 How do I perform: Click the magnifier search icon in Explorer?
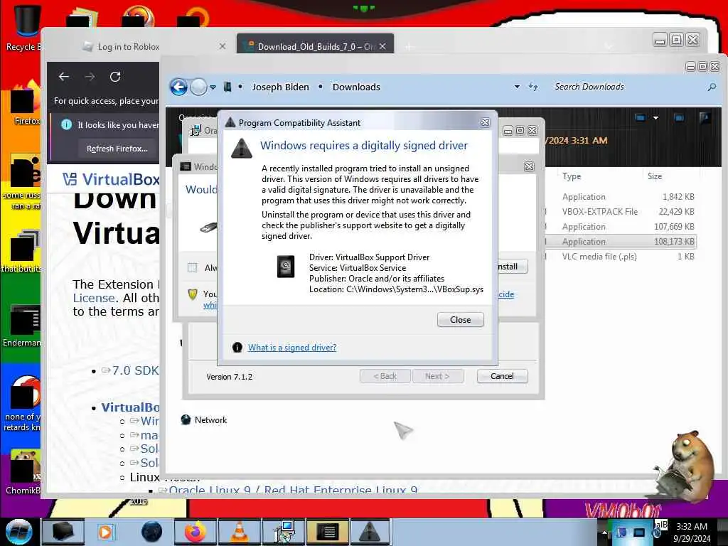[712, 87]
